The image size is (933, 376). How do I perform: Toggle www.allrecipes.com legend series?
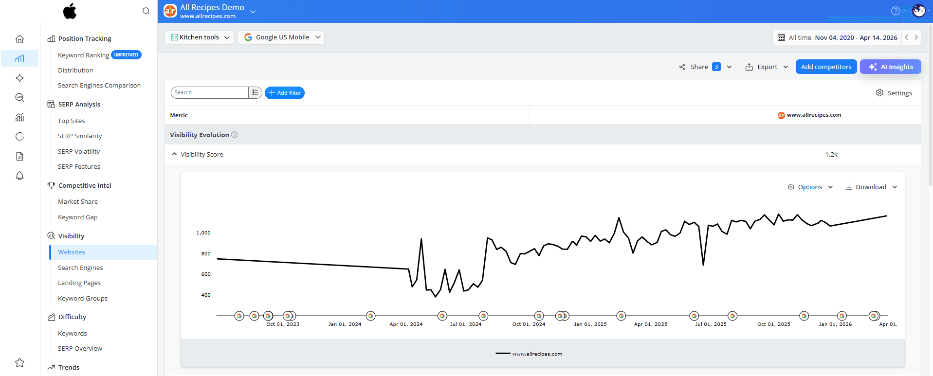coord(529,354)
